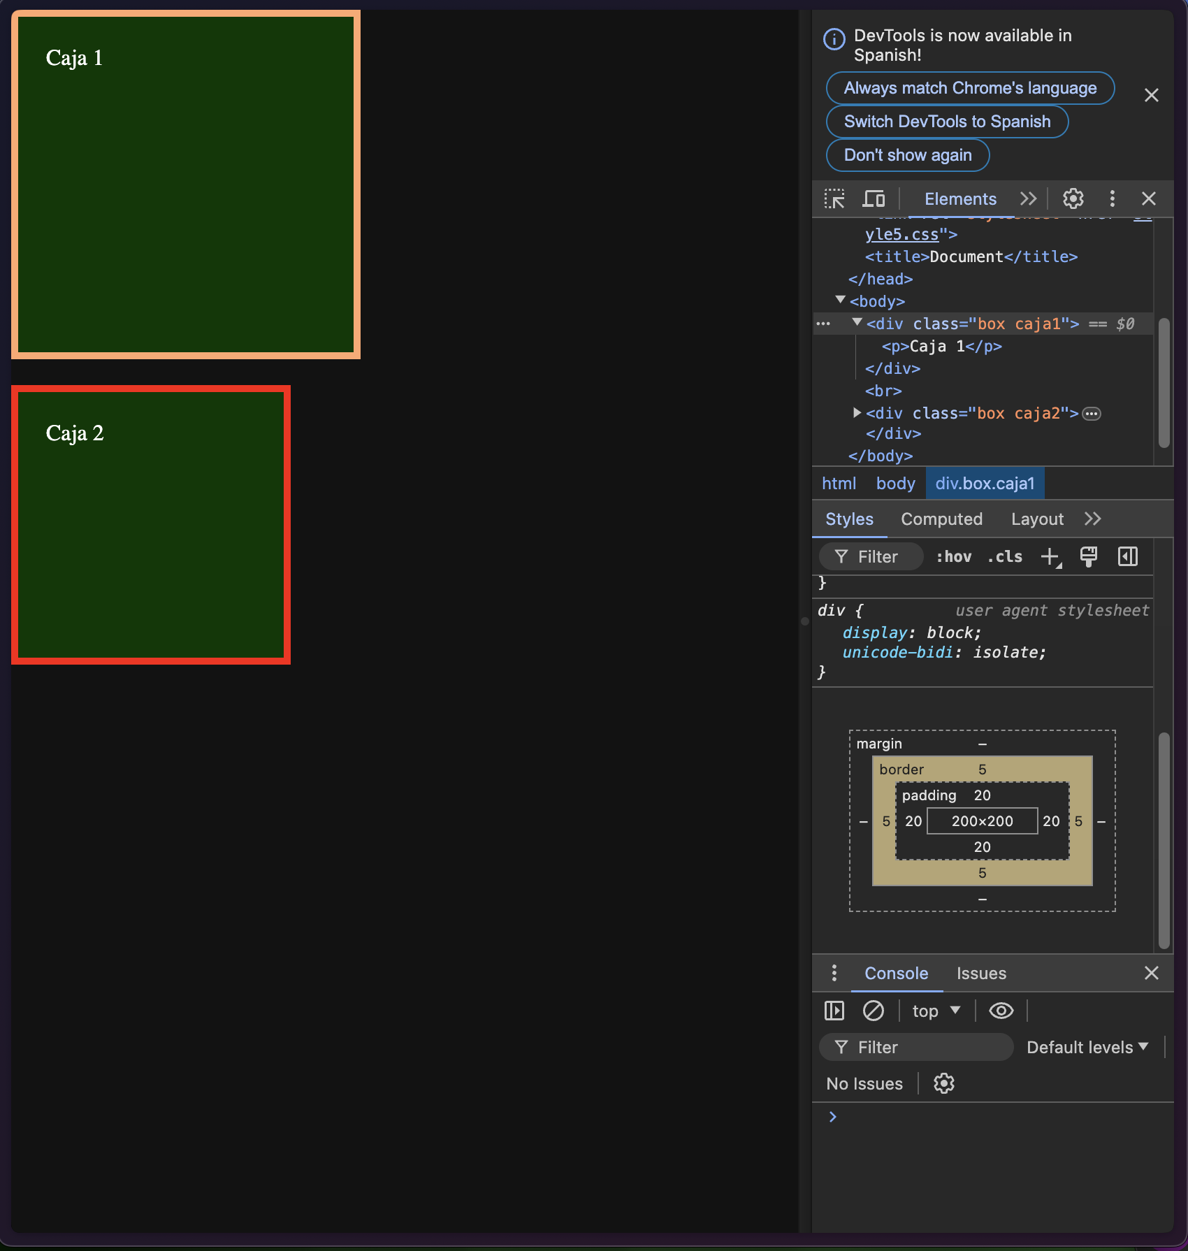Screen dimensions: 1188x1251
Task: Click the info icon in language notice
Action: point(834,39)
